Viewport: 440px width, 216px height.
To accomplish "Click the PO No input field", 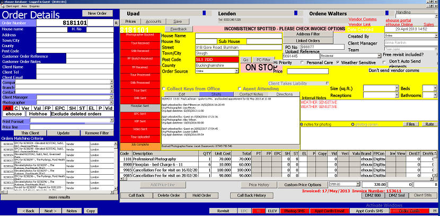I will coord(322,47).
